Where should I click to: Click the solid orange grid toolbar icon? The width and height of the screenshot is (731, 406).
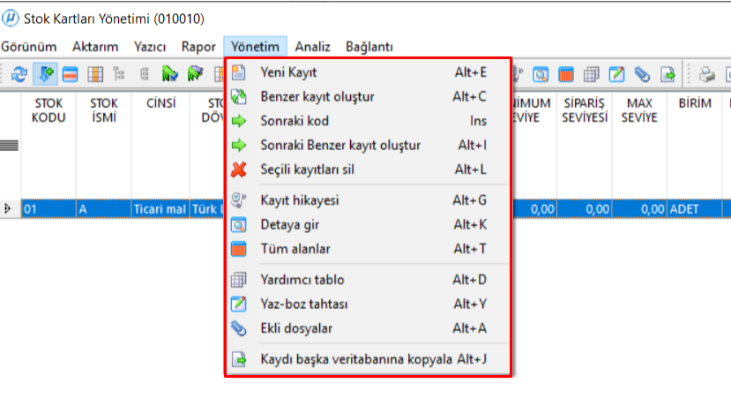(565, 74)
